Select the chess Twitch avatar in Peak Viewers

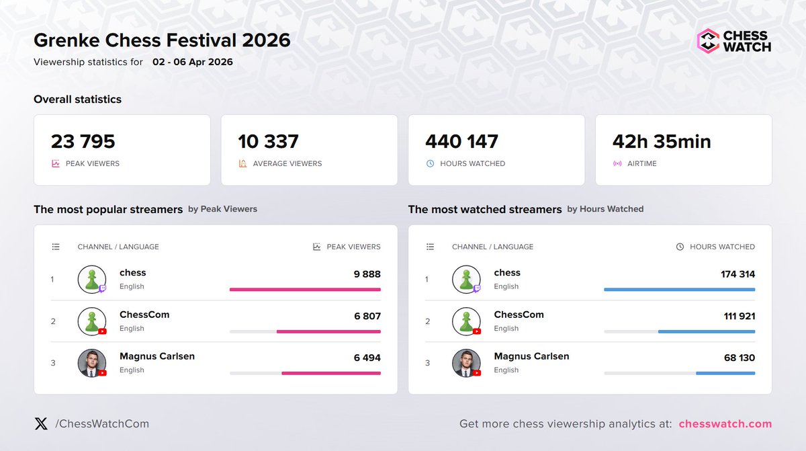point(92,280)
